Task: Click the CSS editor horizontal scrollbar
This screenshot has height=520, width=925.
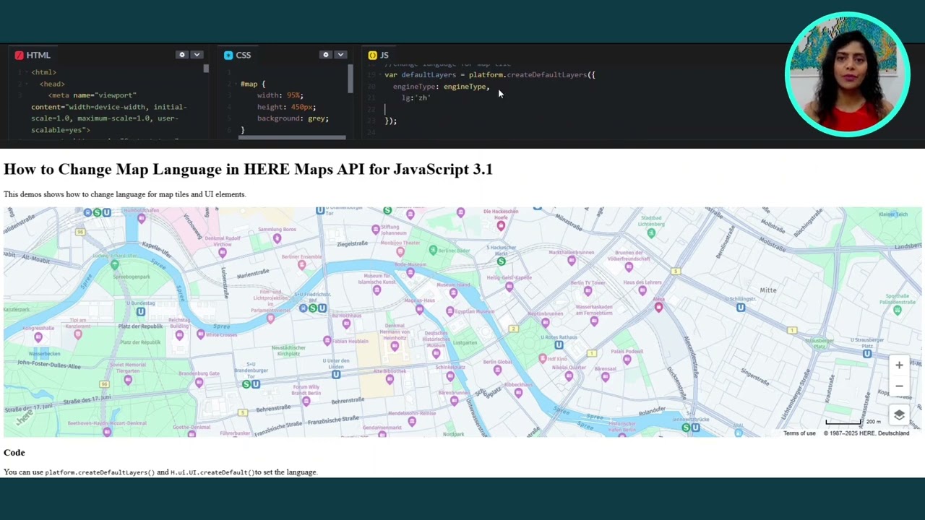Action: tap(292, 137)
